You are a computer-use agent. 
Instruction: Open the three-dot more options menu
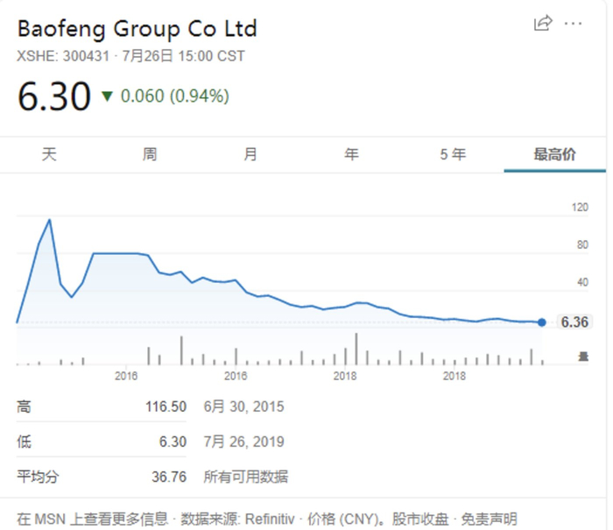pyautogui.click(x=573, y=23)
